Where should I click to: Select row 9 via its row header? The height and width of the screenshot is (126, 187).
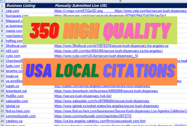(x=2, y=46)
